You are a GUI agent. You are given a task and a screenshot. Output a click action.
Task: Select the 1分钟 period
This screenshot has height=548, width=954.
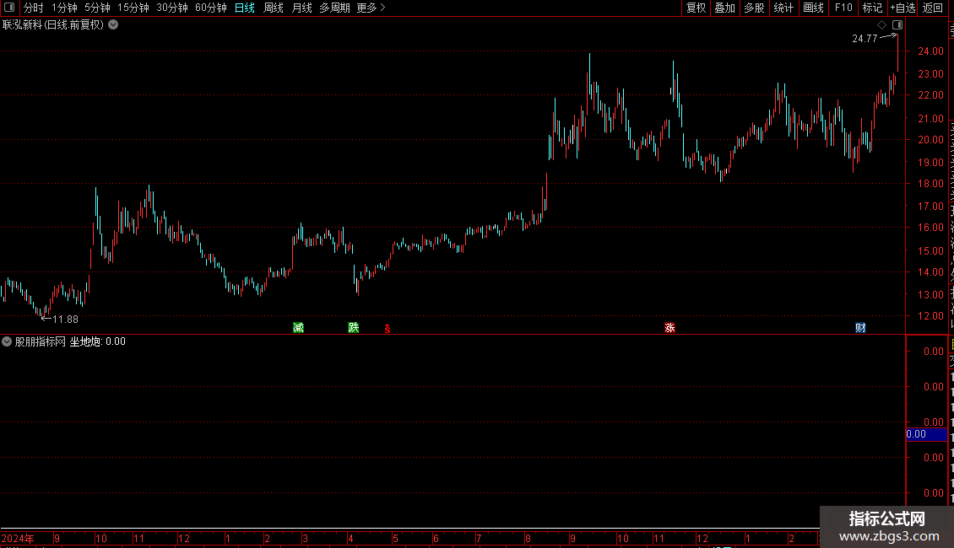tap(64, 8)
